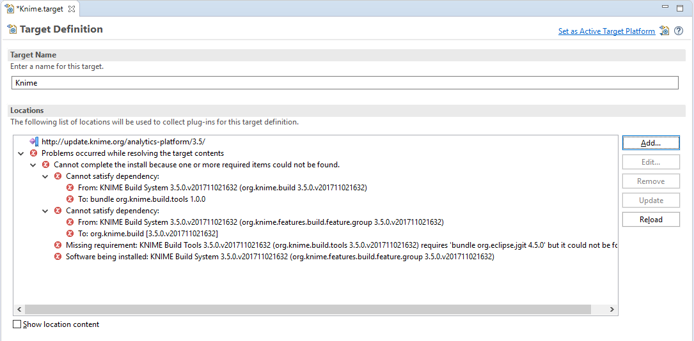Enable Show location content checkbox

point(17,324)
